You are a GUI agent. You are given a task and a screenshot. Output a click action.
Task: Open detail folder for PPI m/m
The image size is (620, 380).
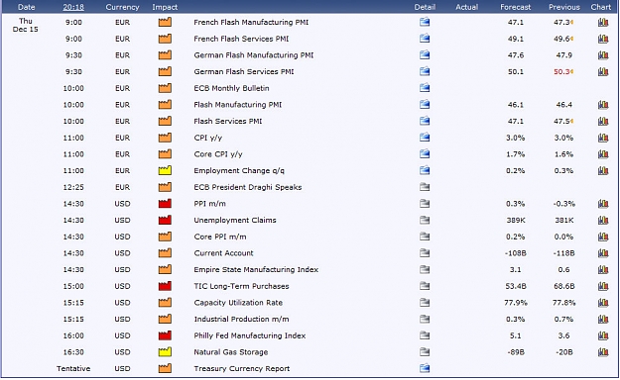(x=425, y=204)
